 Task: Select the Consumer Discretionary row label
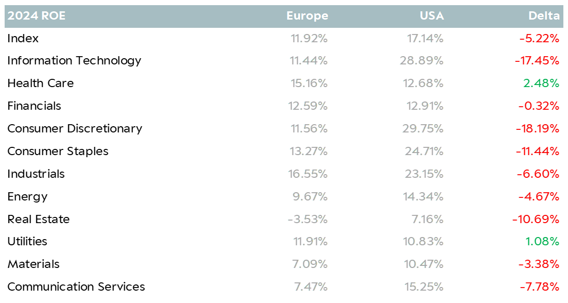tap(75, 129)
